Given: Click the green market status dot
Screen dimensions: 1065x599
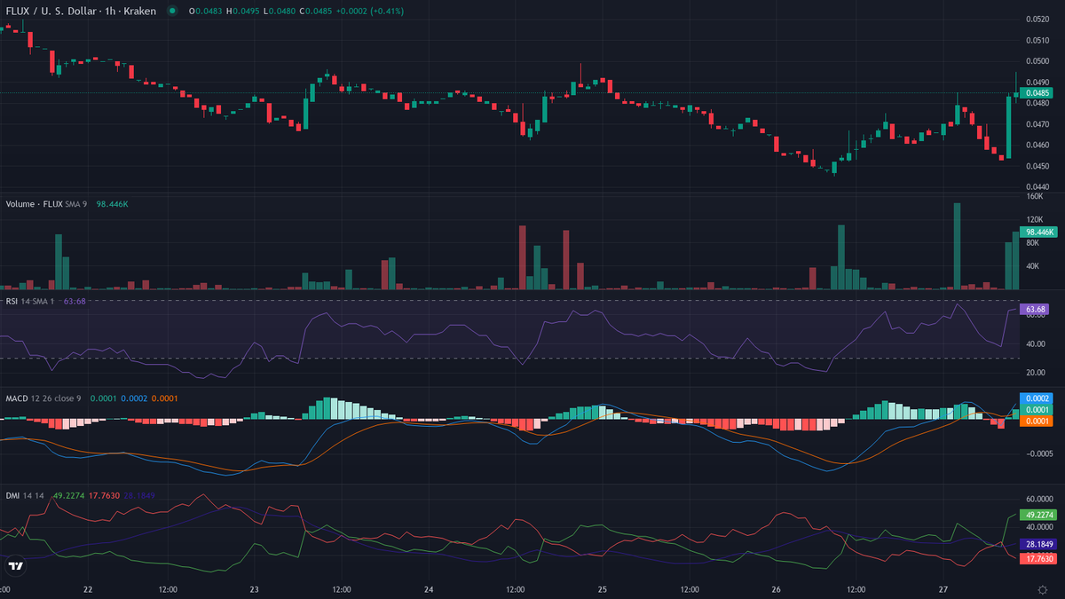Looking at the screenshot, I should [170, 11].
